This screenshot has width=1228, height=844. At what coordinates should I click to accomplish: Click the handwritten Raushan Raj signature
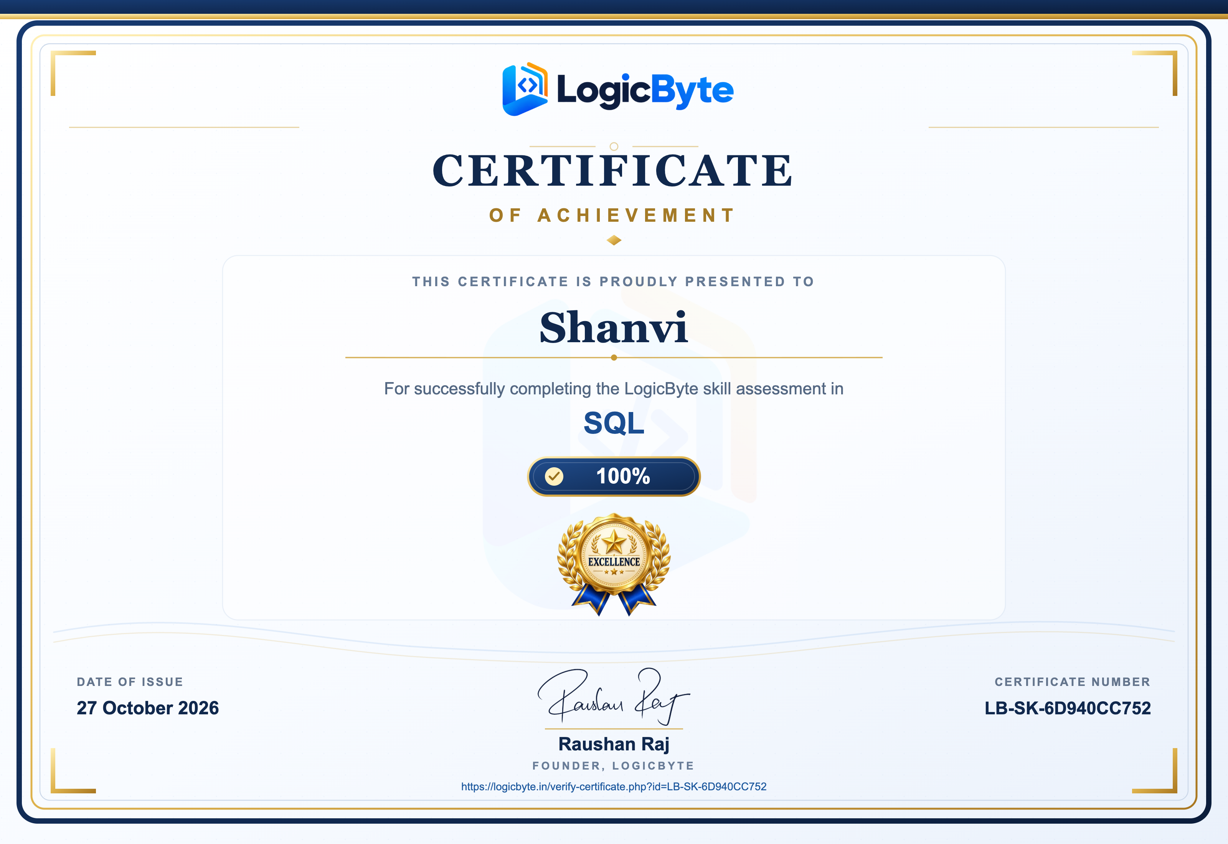pyautogui.click(x=614, y=696)
